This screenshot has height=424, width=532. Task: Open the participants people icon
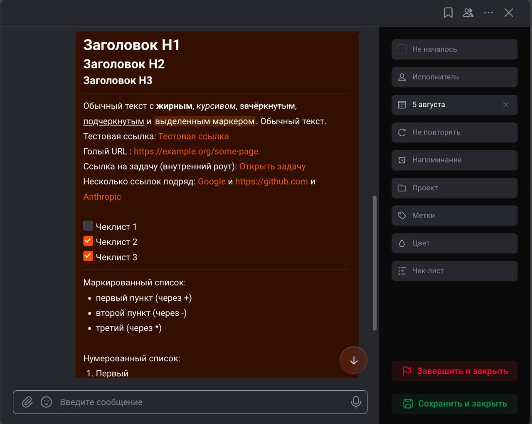click(468, 13)
